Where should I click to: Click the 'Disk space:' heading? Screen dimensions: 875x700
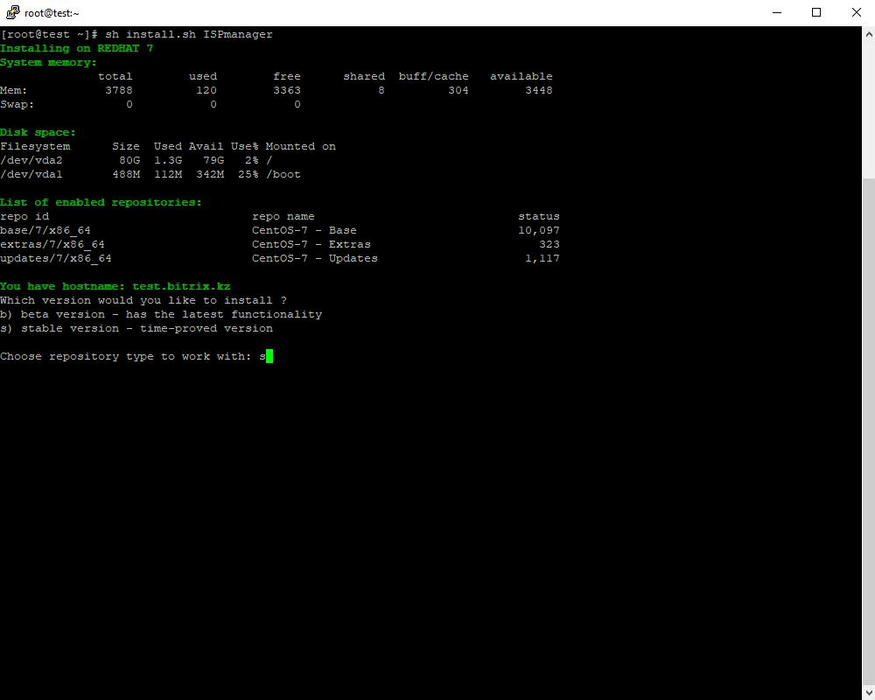(x=38, y=132)
